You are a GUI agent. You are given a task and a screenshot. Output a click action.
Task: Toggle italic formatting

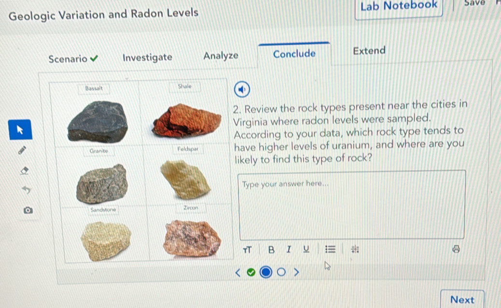[x=289, y=249]
